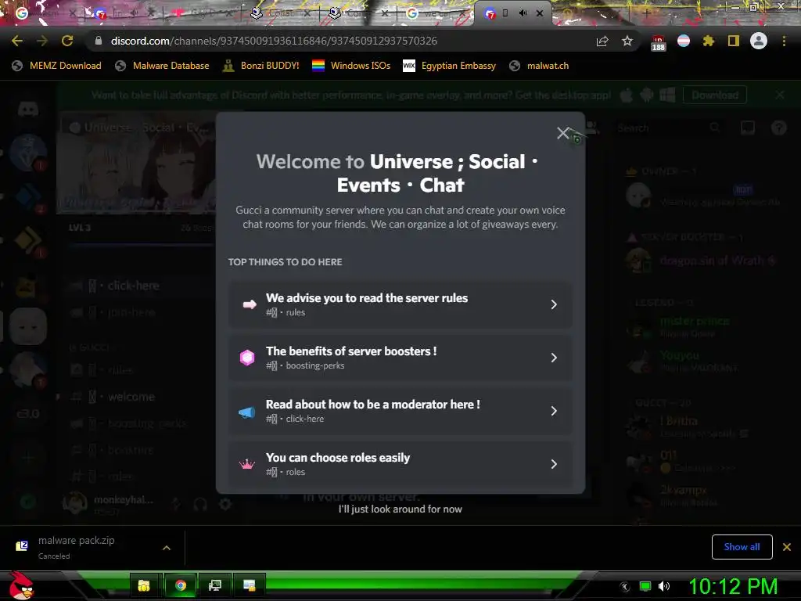Mute audio on the active Discord tab

523,13
